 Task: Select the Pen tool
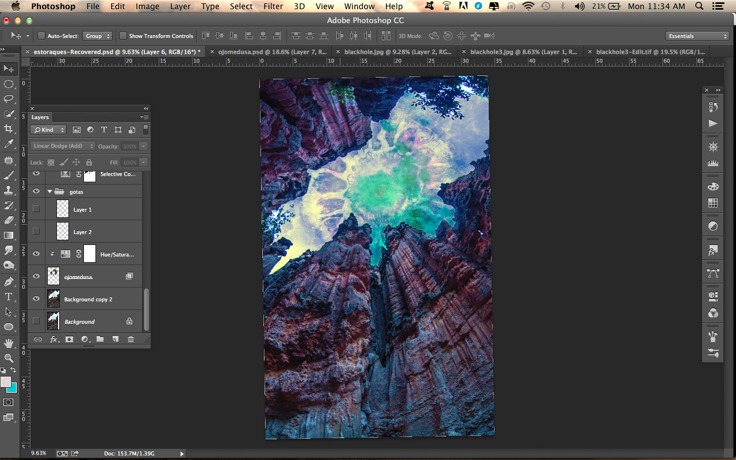9,282
